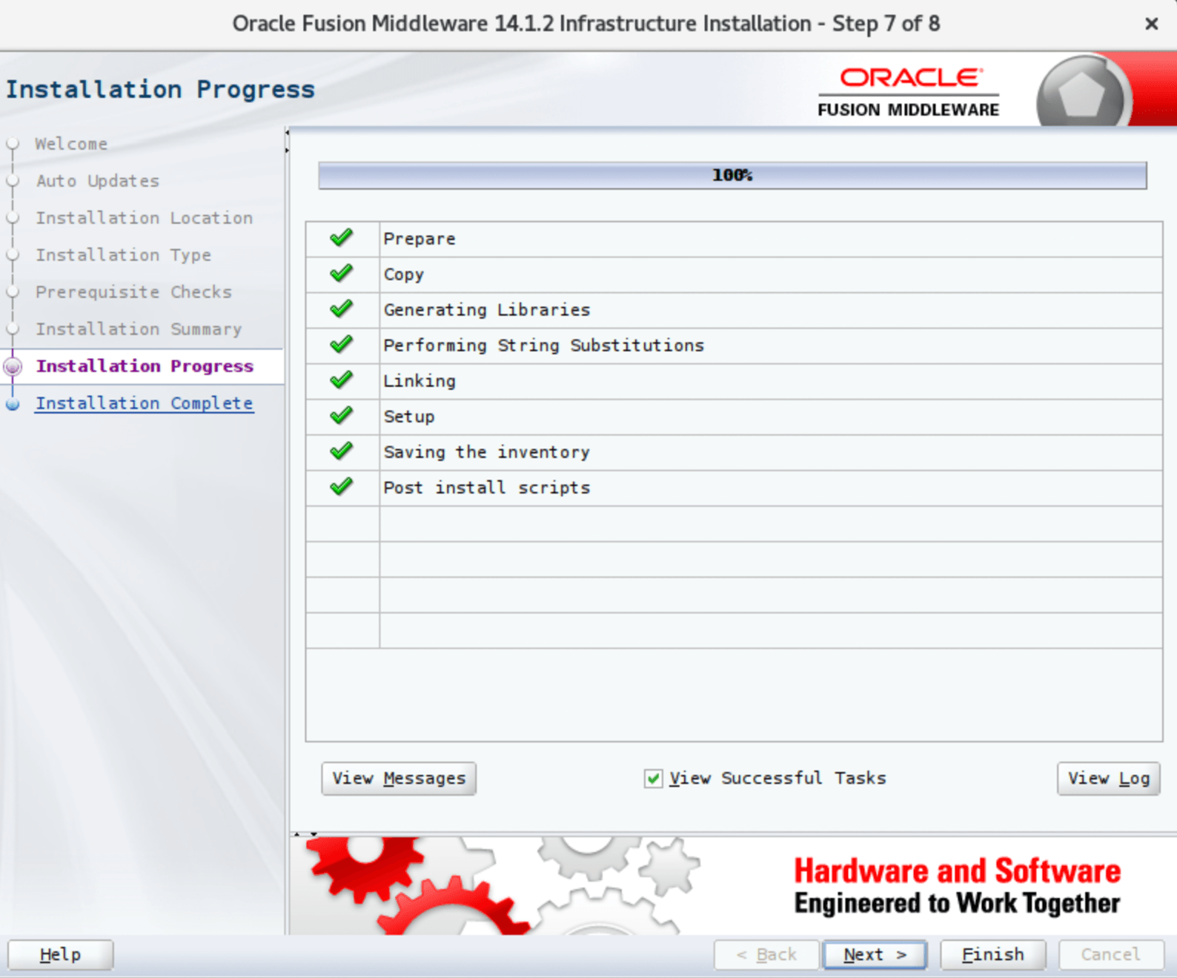Select the Installation Type step
Screen dimensions: 1177x978
point(123,255)
